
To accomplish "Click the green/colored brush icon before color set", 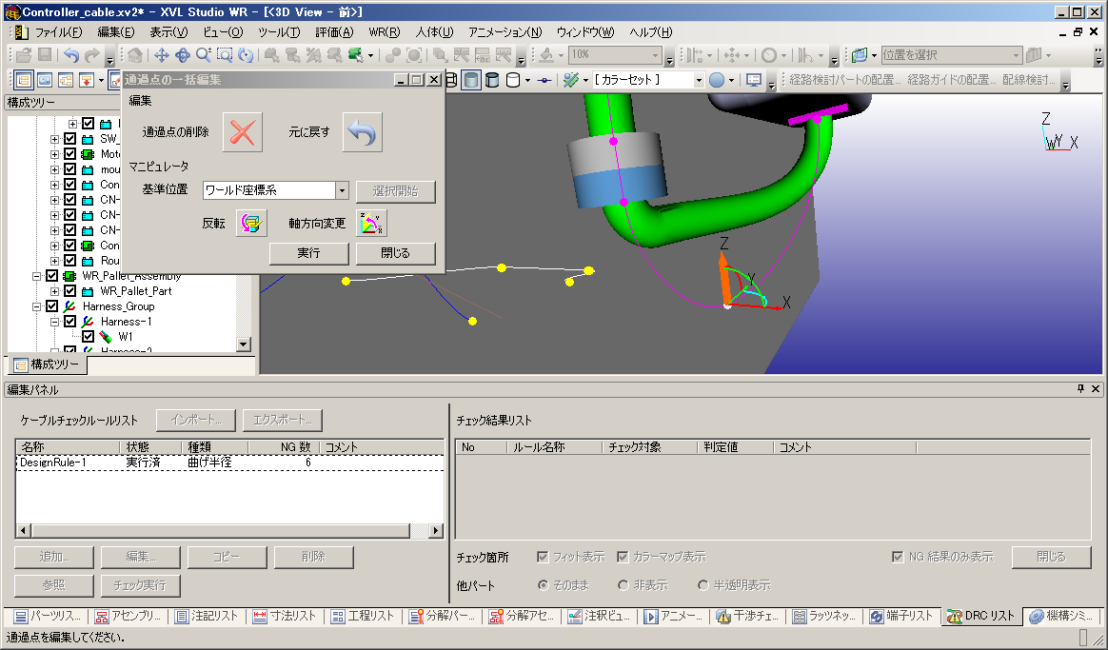I will (570, 80).
